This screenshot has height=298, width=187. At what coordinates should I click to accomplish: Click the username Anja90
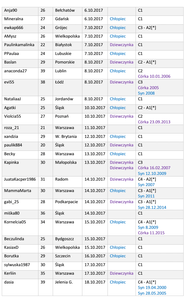coord(12,10)
